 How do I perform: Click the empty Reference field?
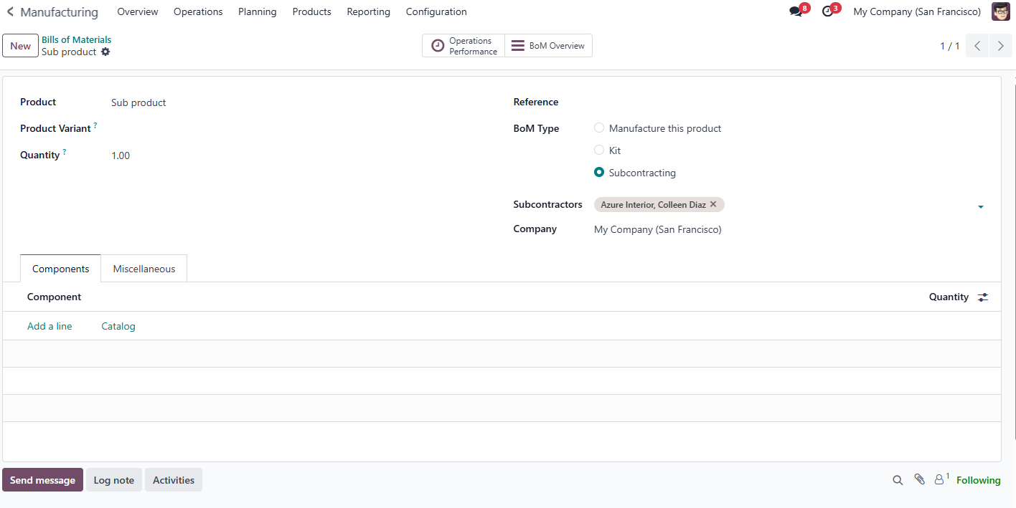pos(789,102)
